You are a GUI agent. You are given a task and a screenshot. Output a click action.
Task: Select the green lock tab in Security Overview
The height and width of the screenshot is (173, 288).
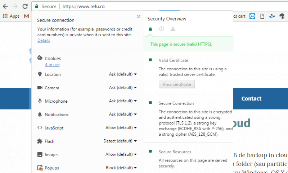pyautogui.click(x=150, y=29)
